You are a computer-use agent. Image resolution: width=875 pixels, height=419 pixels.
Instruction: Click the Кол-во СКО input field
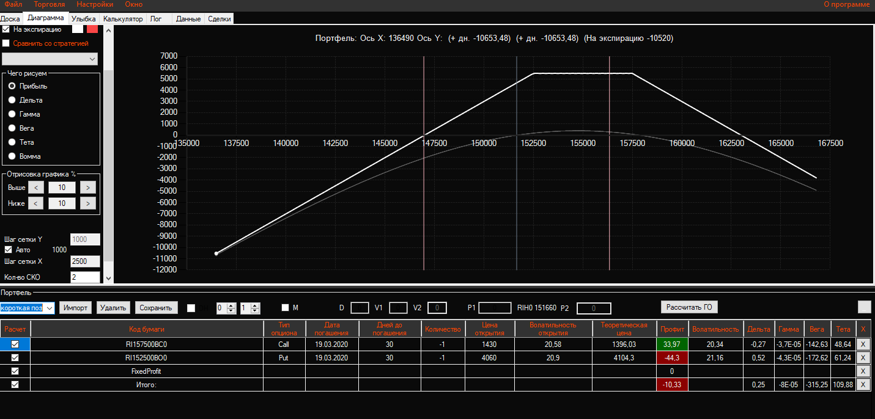[x=85, y=277]
